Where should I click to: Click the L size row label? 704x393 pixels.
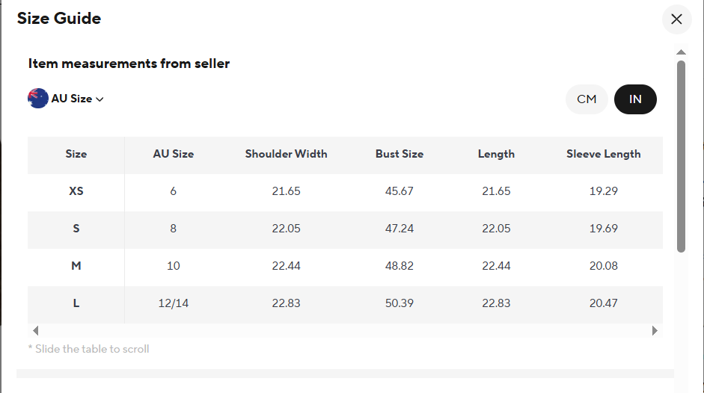coord(76,303)
